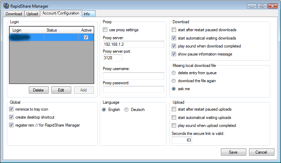This screenshot has height=163, width=281.
Task: Select delete entry from queue option
Action: (174, 73)
